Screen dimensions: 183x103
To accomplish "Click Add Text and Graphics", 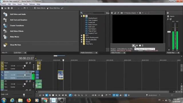I will [19, 20].
